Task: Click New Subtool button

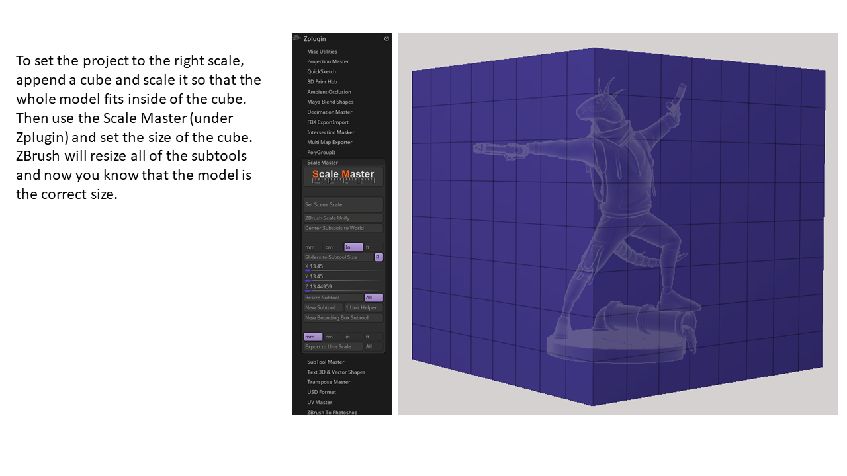Action: click(323, 308)
